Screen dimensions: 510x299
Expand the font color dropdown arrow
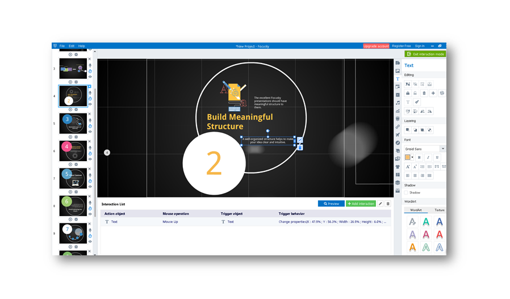(412, 157)
